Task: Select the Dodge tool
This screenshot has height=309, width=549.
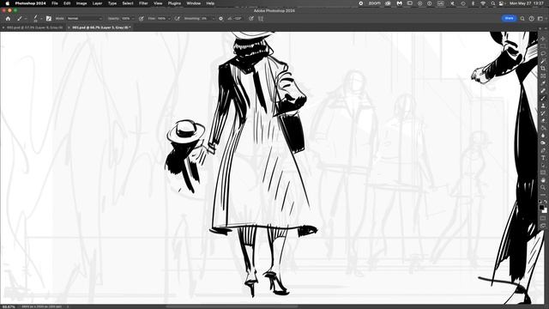Action: point(543,143)
